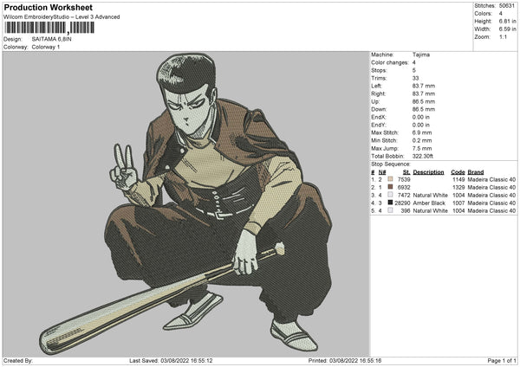This screenshot has width=520, height=367.
Task: Click 'Madeira Classic 40' in Amber Black row
Action: [x=491, y=203]
